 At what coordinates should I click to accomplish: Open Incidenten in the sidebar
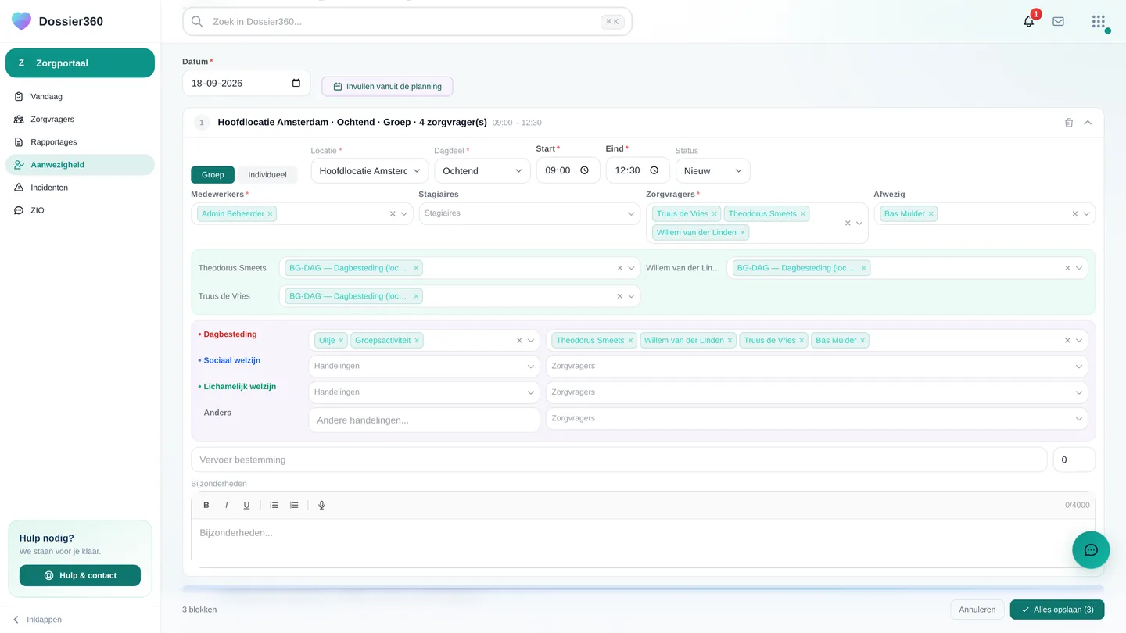tap(80, 188)
